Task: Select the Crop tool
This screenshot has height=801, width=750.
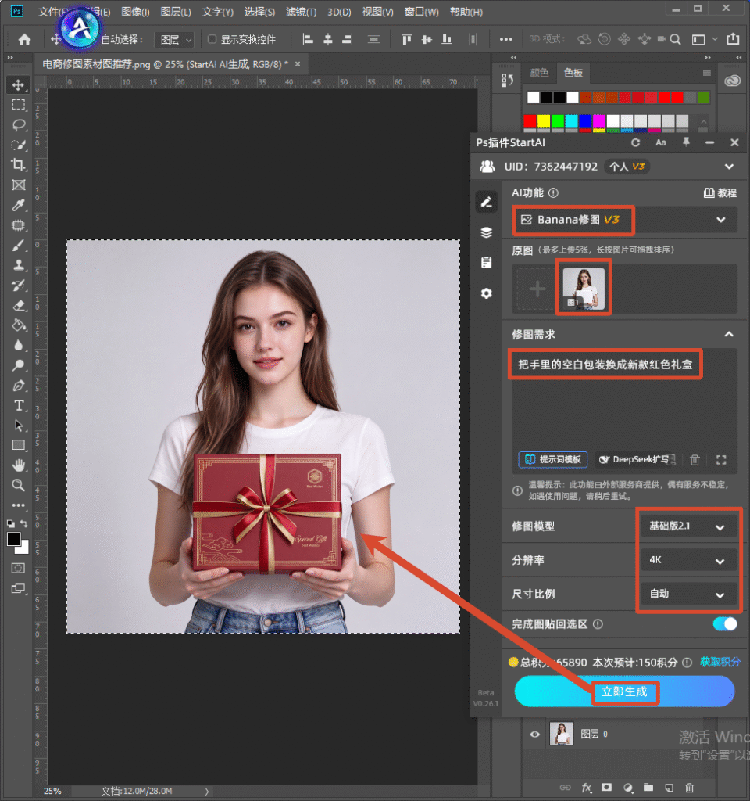Action: [19, 164]
